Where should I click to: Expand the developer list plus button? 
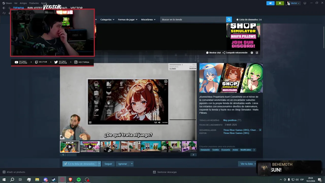click(260, 130)
